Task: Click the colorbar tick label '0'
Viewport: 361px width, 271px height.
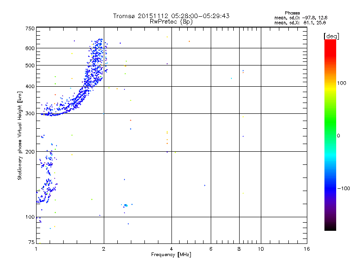Action: coord(338,135)
